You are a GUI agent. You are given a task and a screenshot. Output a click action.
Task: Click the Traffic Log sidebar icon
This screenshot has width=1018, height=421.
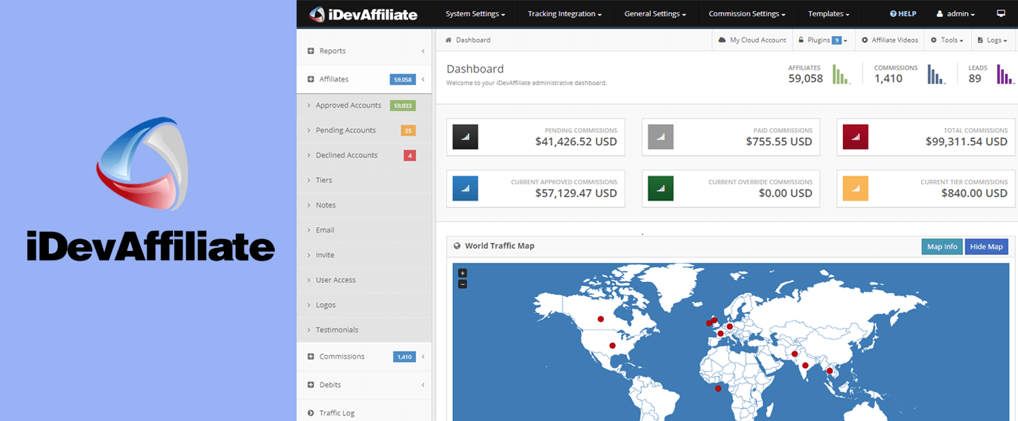coord(311,413)
